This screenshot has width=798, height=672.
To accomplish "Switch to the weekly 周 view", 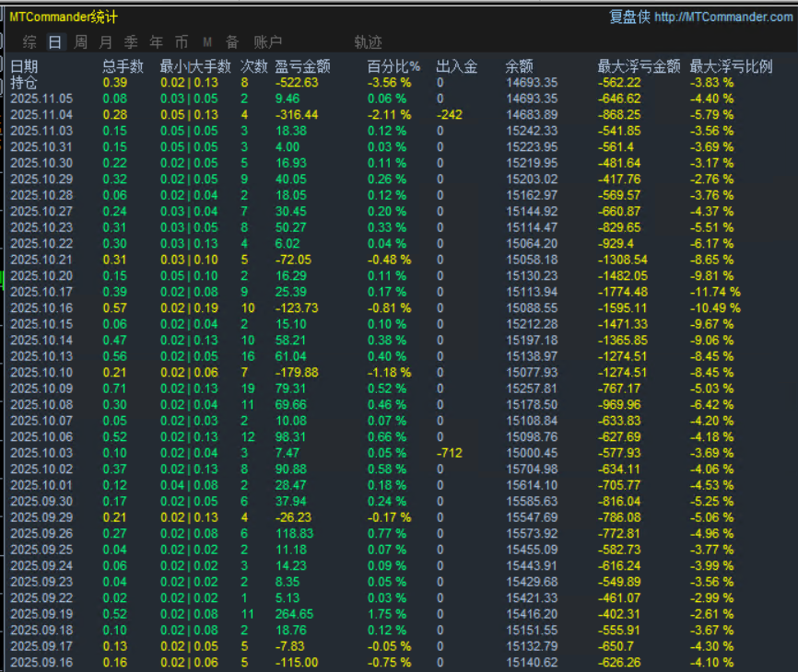I will tap(79, 41).
